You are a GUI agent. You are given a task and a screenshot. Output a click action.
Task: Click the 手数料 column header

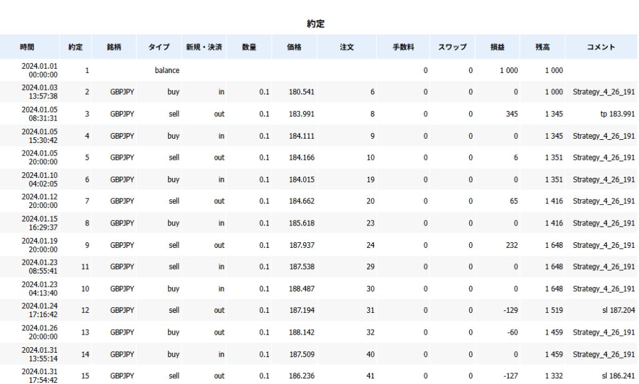point(403,47)
